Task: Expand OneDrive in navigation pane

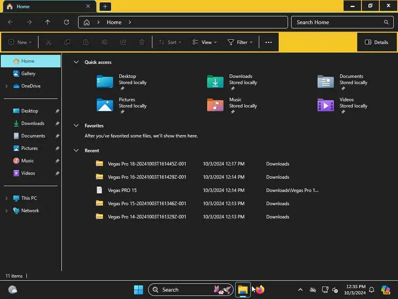Action: [x=7, y=86]
